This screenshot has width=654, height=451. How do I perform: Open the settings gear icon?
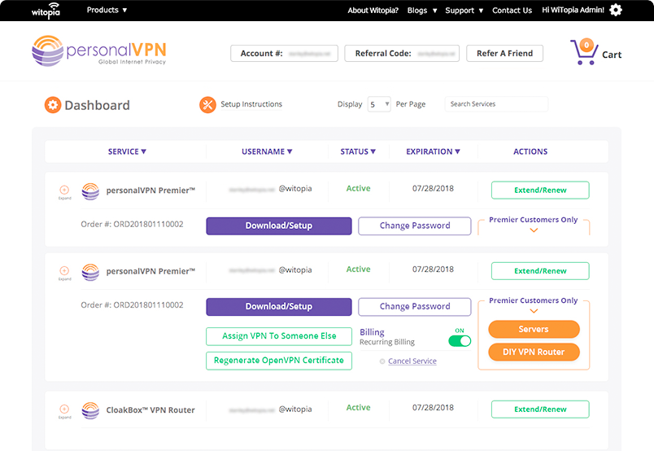point(616,10)
